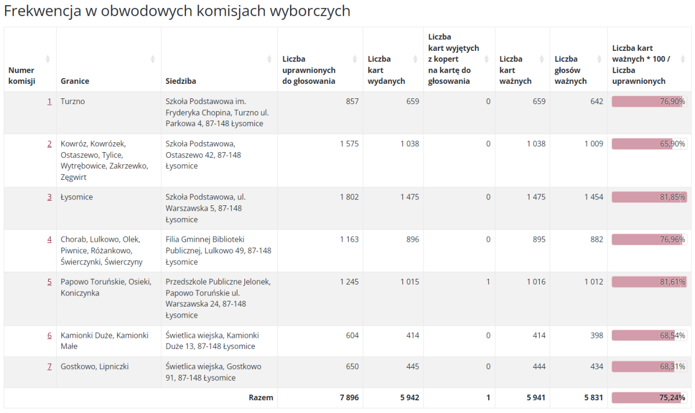
Task: Click sort arrows for Liczba uprawnionych do głosowania
Action: tap(354, 59)
